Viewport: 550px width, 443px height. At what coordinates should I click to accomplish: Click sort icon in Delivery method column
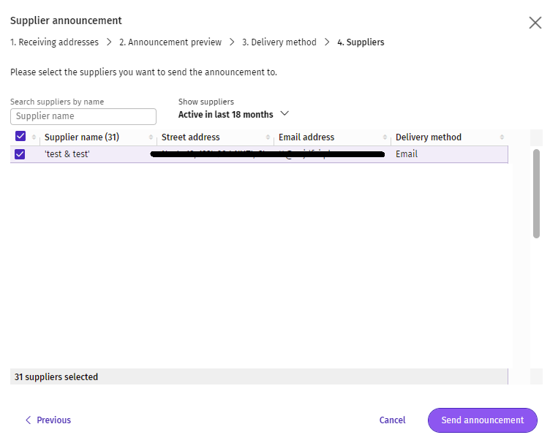[x=502, y=137]
